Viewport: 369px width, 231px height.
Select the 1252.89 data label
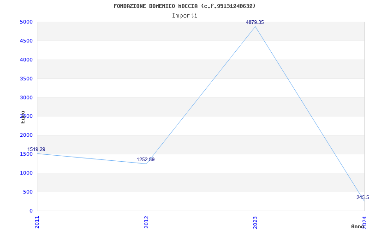click(x=146, y=159)
